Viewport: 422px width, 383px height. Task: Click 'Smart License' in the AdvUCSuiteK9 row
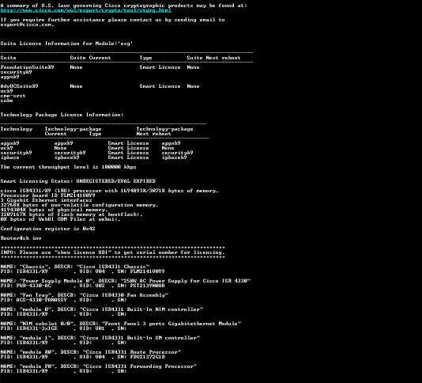coord(160,86)
